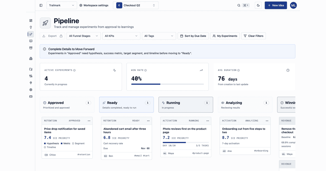Open the plug integrations icon in sidebar
326x171 pixels.
point(31,83)
